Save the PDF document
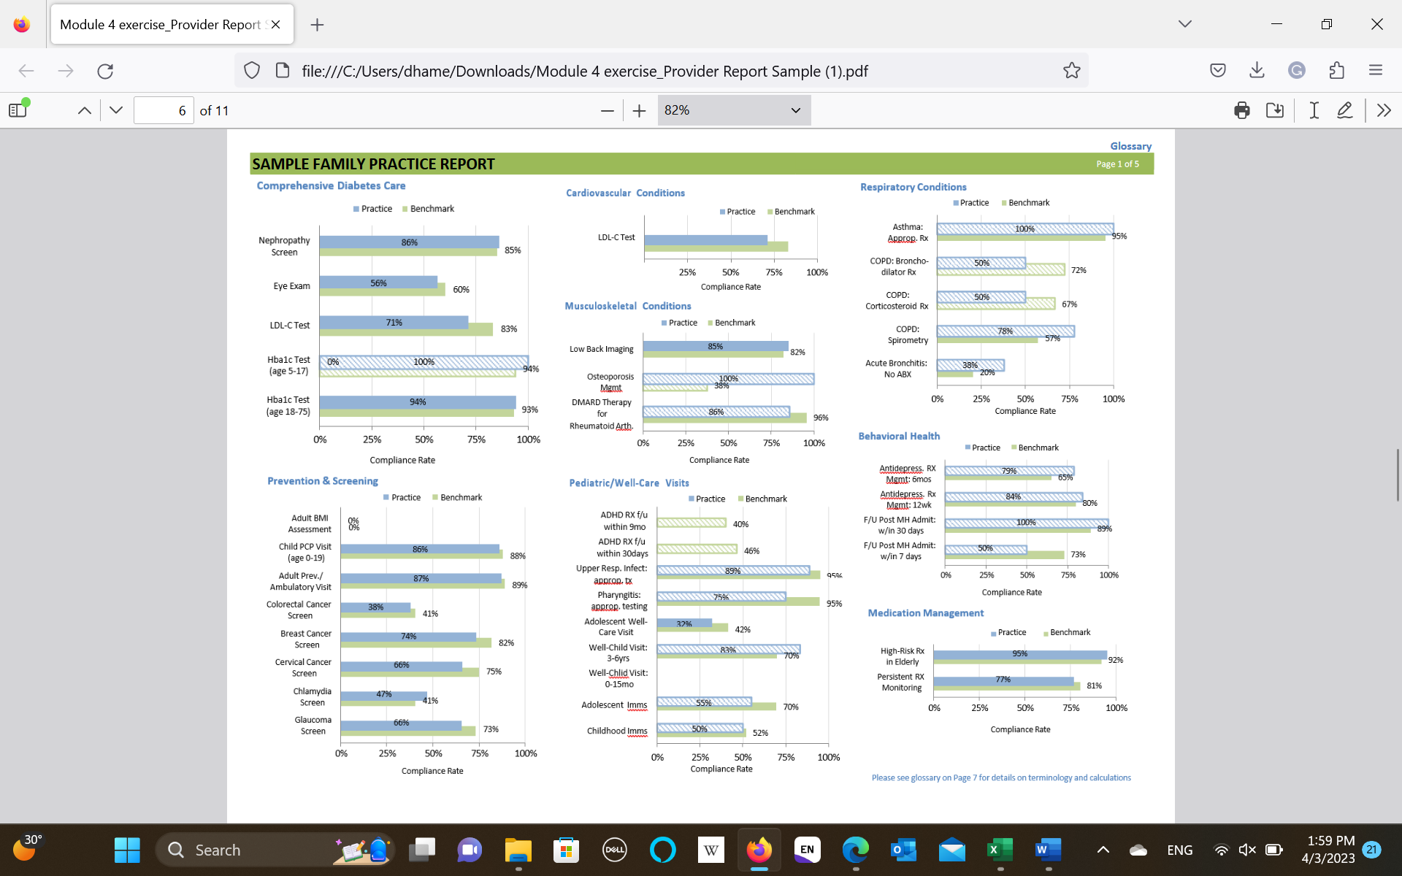 1275,110
